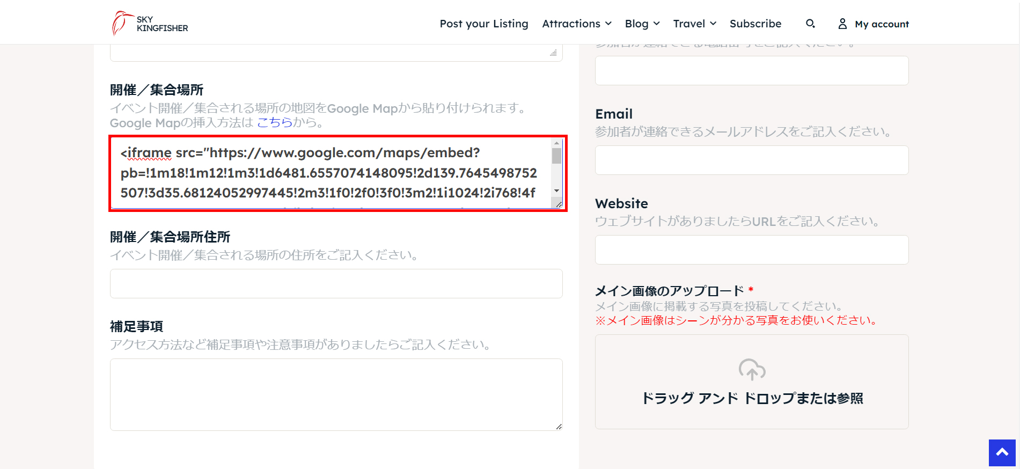Expand the Attractions dropdown chevron

(x=608, y=24)
